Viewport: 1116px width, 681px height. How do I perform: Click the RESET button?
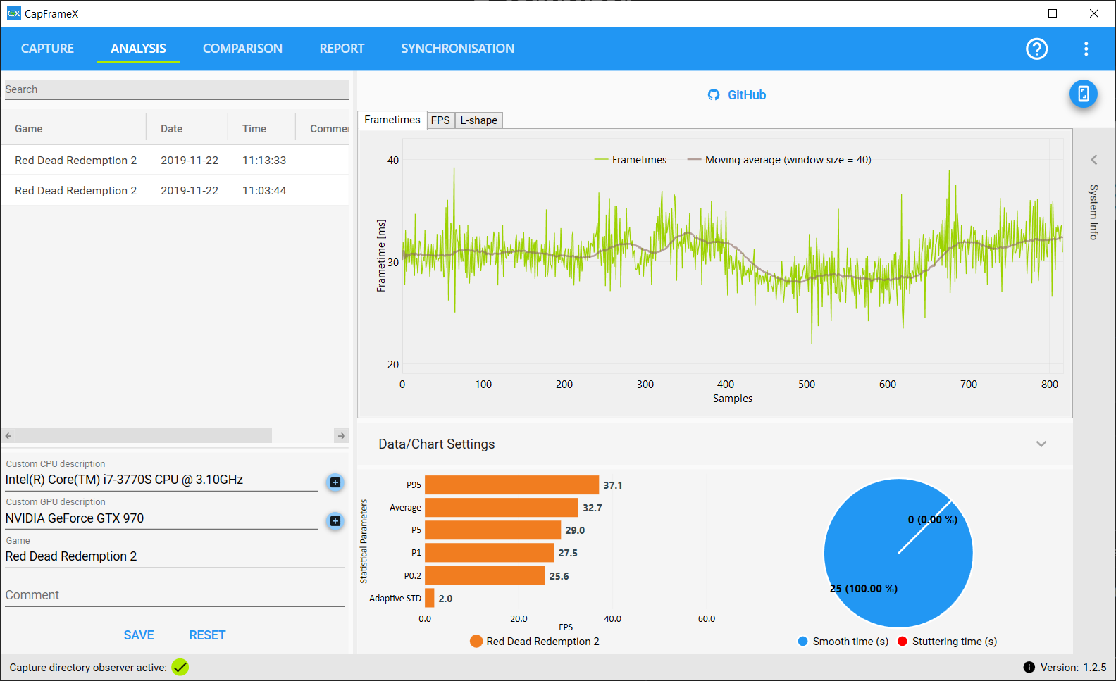pos(207,635)
